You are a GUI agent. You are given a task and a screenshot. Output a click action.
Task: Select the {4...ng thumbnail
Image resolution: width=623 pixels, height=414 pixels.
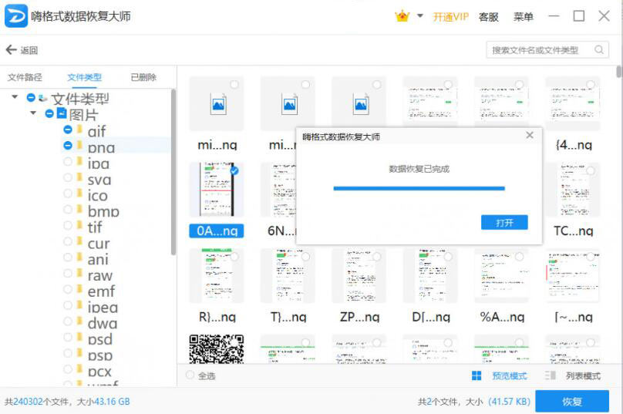(x=573, y=103)
